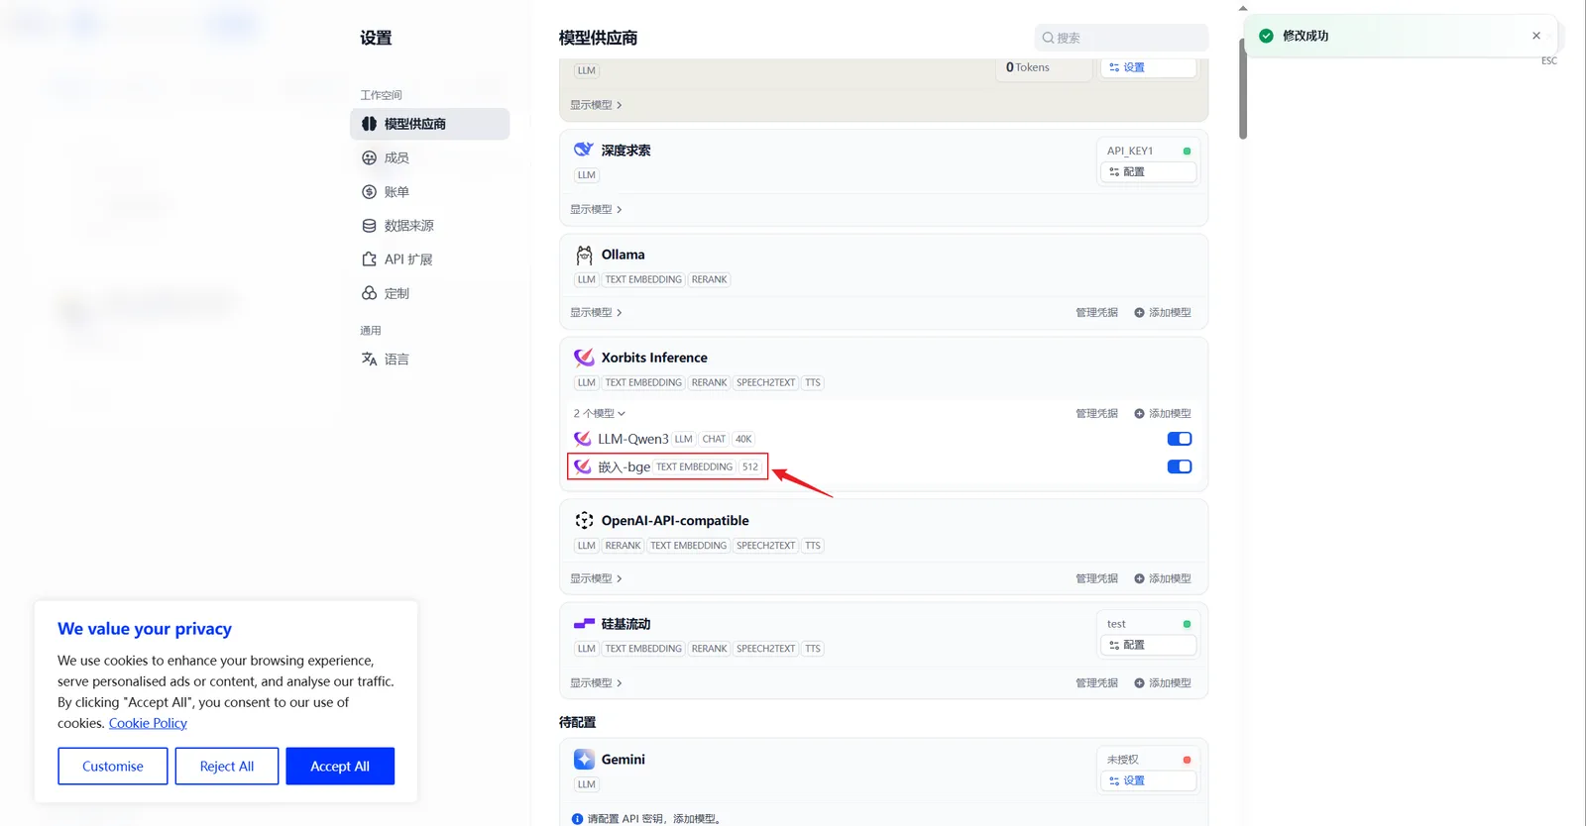Click the 硅基流动 provider logo

[584, 624]
